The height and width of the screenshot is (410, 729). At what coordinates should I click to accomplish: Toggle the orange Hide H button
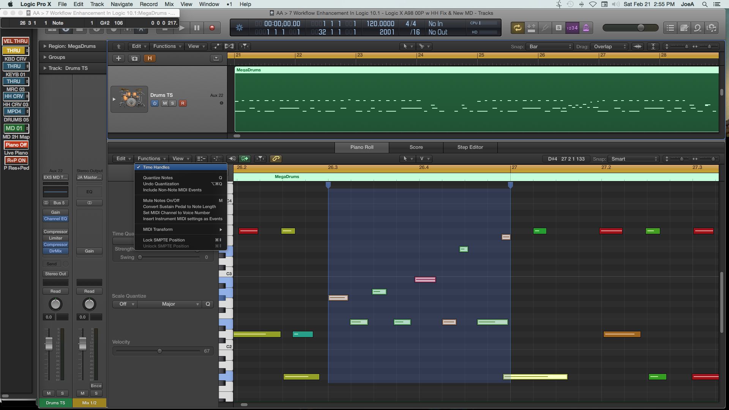150,58
